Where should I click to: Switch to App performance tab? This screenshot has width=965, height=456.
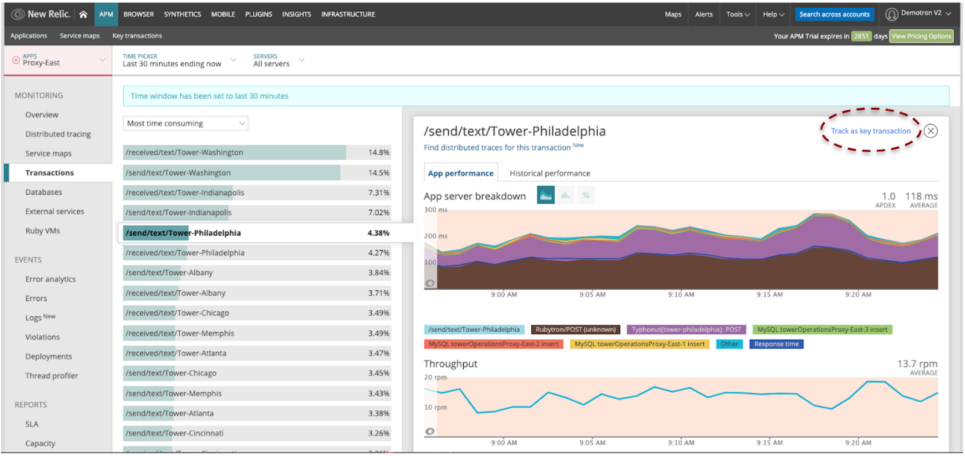[461, 173]
